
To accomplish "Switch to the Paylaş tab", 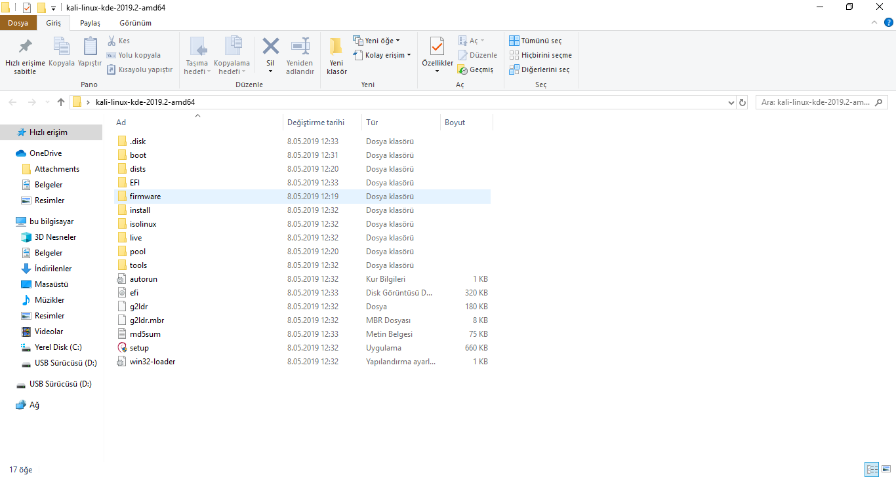I will pos(90,23).
